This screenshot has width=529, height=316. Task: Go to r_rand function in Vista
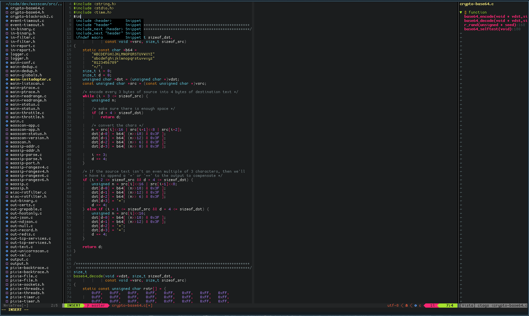pyautogui.click(x=494, y=25)
